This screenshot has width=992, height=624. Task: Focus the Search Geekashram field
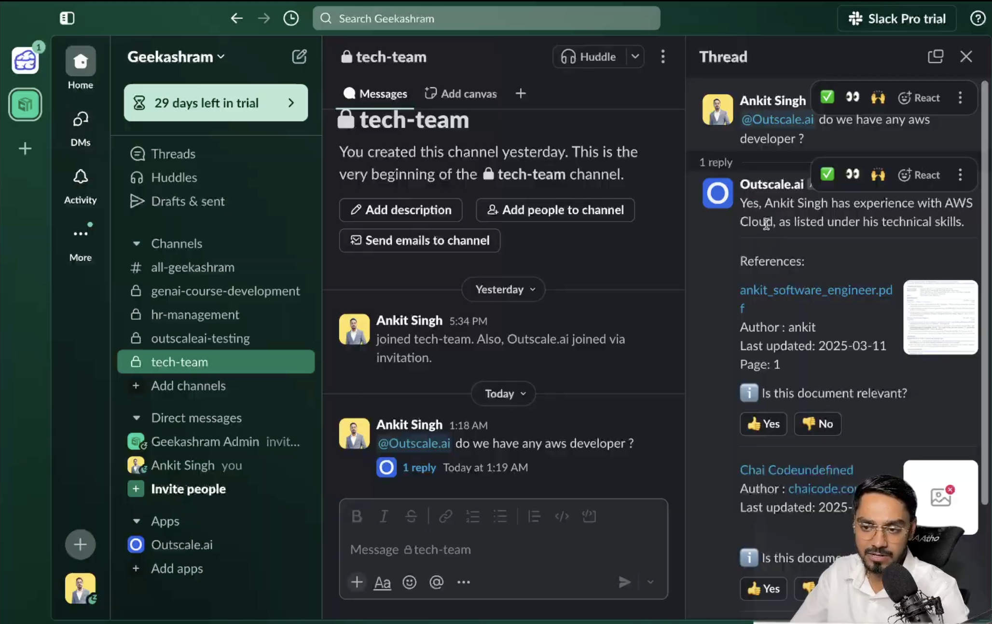[x=486, y=18]
